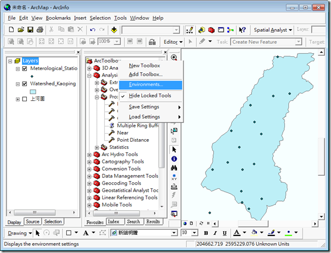
Task: Open the Editor Toolbar pencil icon
Action: coord(190,30)
